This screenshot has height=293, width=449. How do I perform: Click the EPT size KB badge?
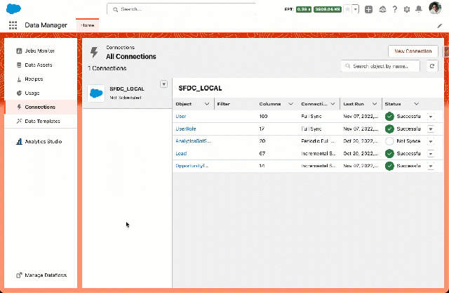(328, 9)
